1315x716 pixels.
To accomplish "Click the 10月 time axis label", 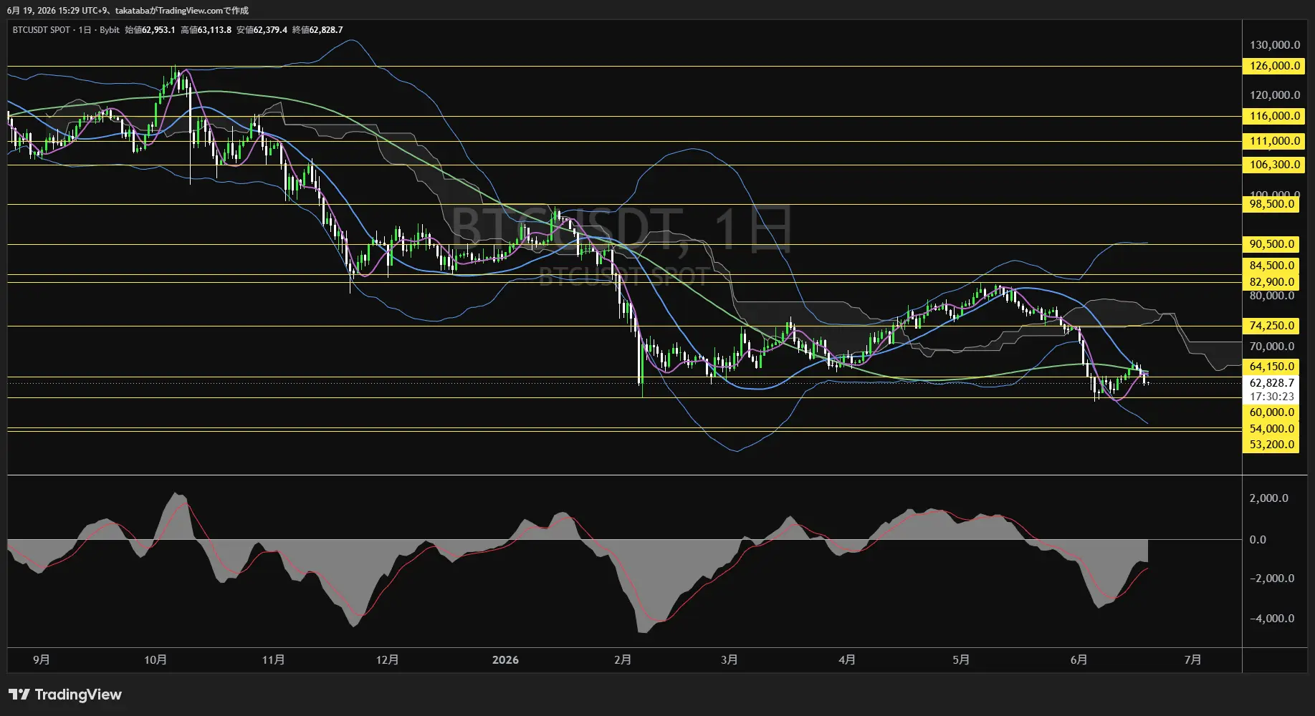I will tap(156, 660).
